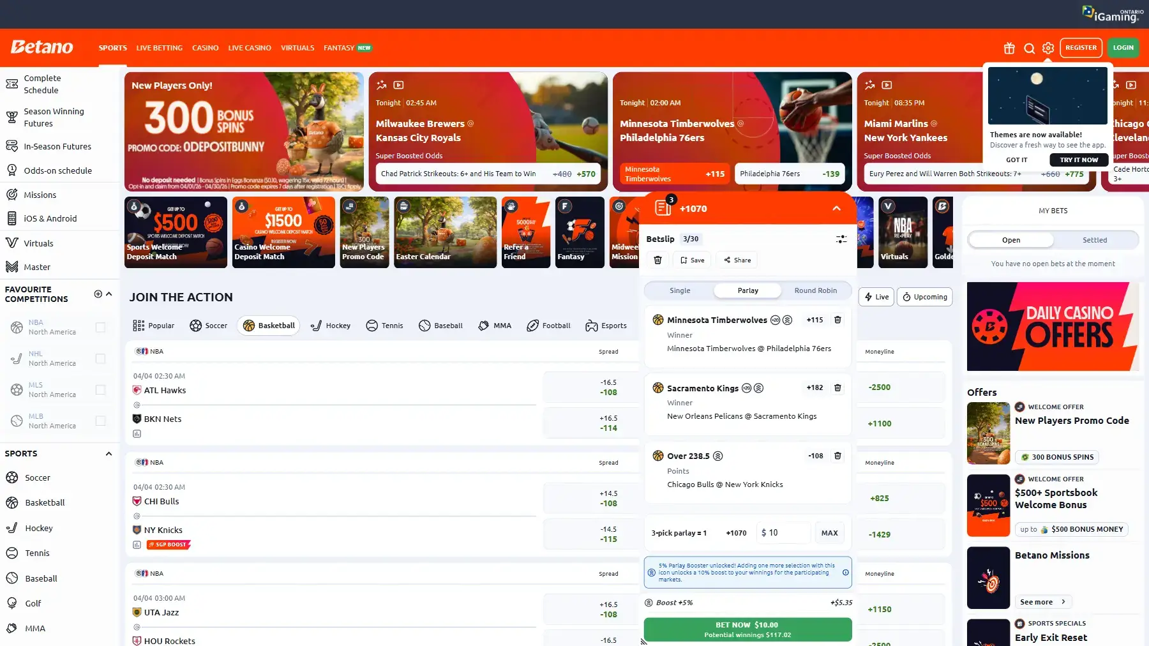Image resolution: width=1149 pixels, height=646 pixels.
Task: Open SPORTS top navigation tab
Action: [x=113, y=48]
